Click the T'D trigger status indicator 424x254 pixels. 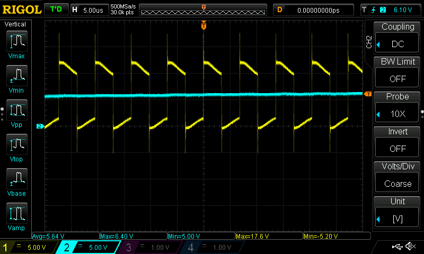56,10
